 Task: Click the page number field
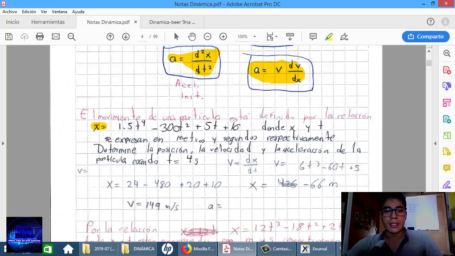[142, 37]
